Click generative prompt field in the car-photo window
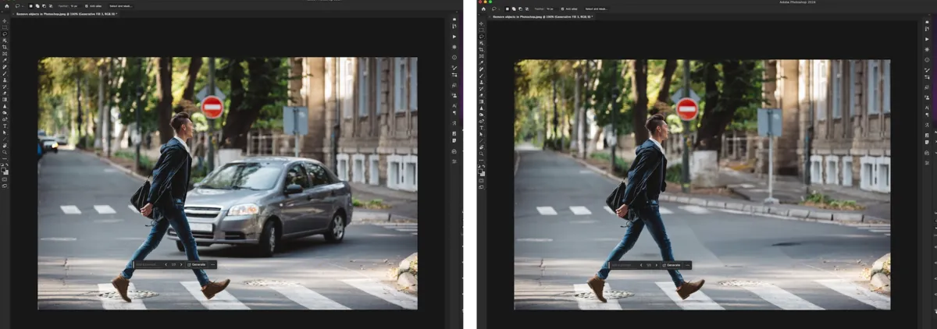 point(148,264)
